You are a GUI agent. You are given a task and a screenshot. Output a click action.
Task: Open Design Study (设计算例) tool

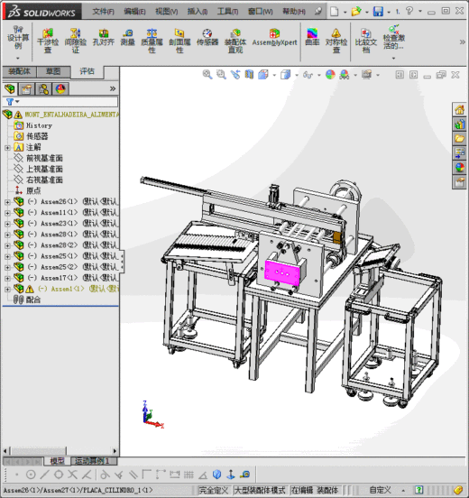18,38
